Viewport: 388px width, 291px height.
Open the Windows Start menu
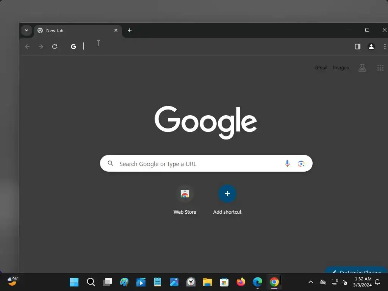tap(74, 282)
